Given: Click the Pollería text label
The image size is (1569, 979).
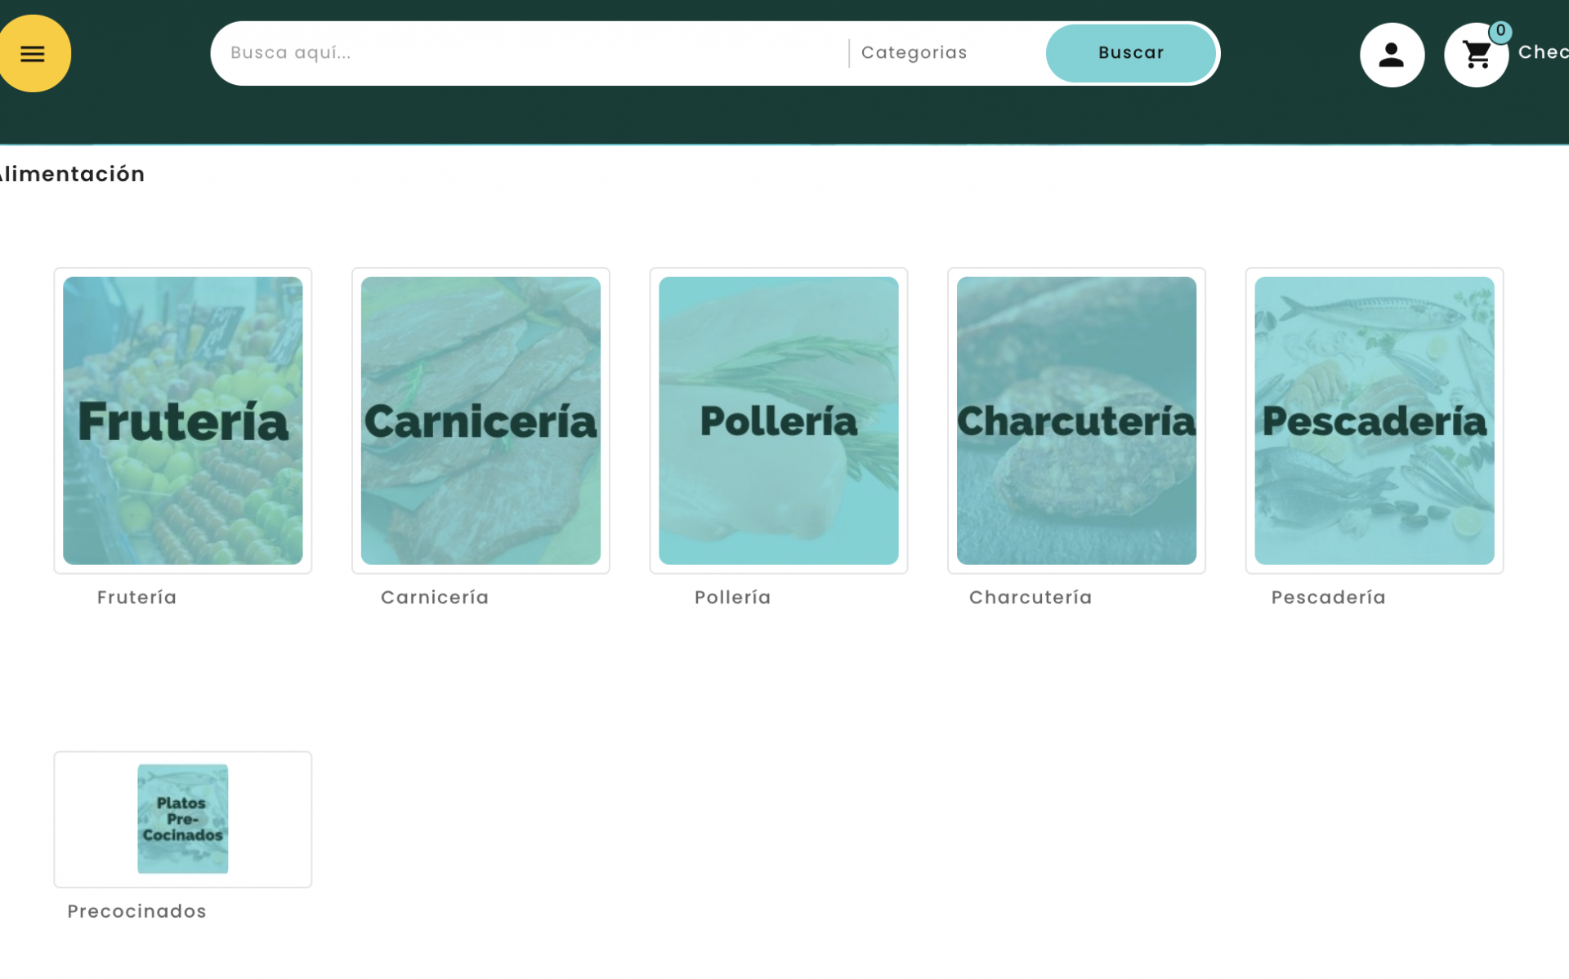Looking at the screenshot, I should coord(732,598).
